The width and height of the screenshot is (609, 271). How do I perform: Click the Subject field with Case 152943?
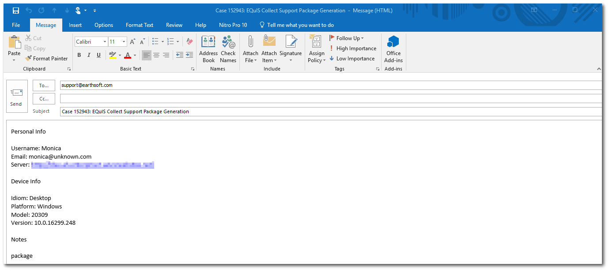pyautogui.click(x=331, y=111)
